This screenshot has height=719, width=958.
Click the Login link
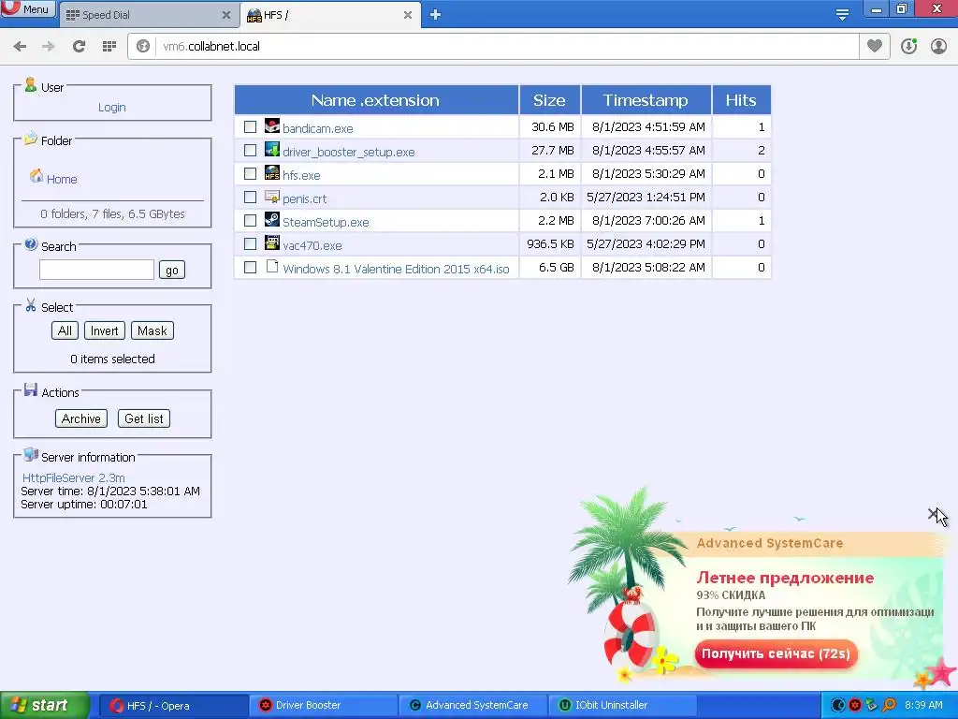(x=112, y=108)
